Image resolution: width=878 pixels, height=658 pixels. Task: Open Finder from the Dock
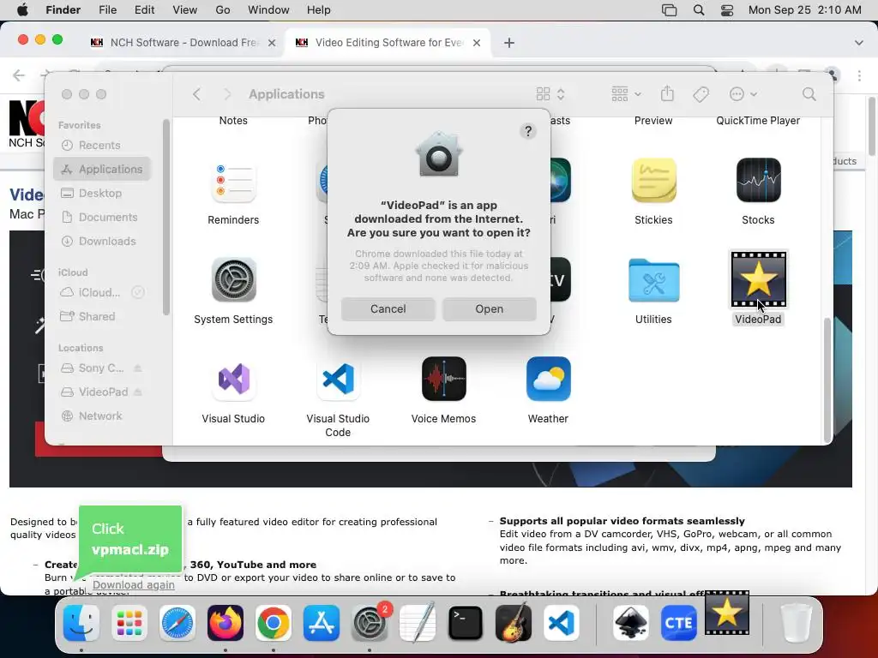81,623
